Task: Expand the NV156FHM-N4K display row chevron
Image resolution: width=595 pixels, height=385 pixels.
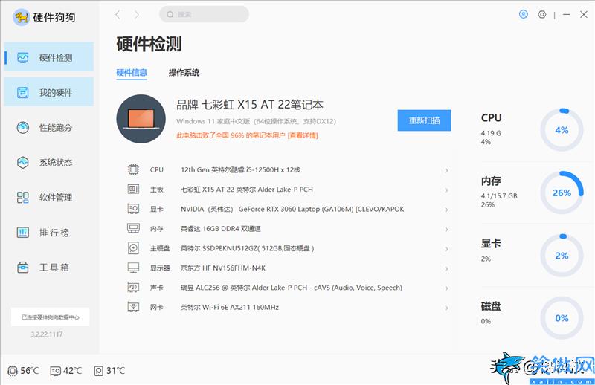Action: pyautogui.click(x=447, y=269)
